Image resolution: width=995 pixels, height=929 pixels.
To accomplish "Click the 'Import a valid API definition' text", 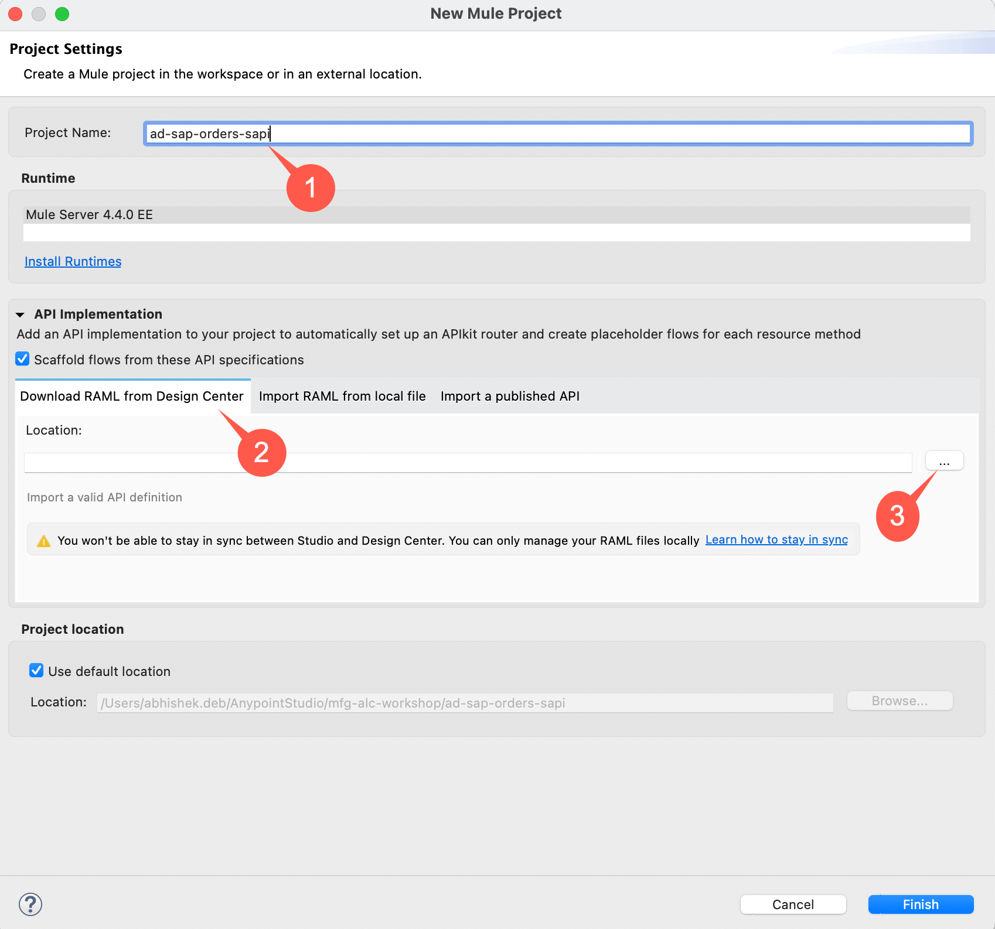I will 104,497.
